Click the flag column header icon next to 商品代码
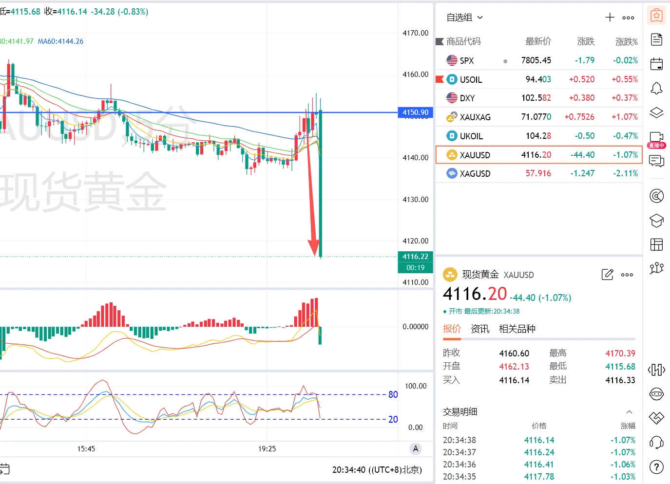The image size is (670, 484). pos(440,41)
